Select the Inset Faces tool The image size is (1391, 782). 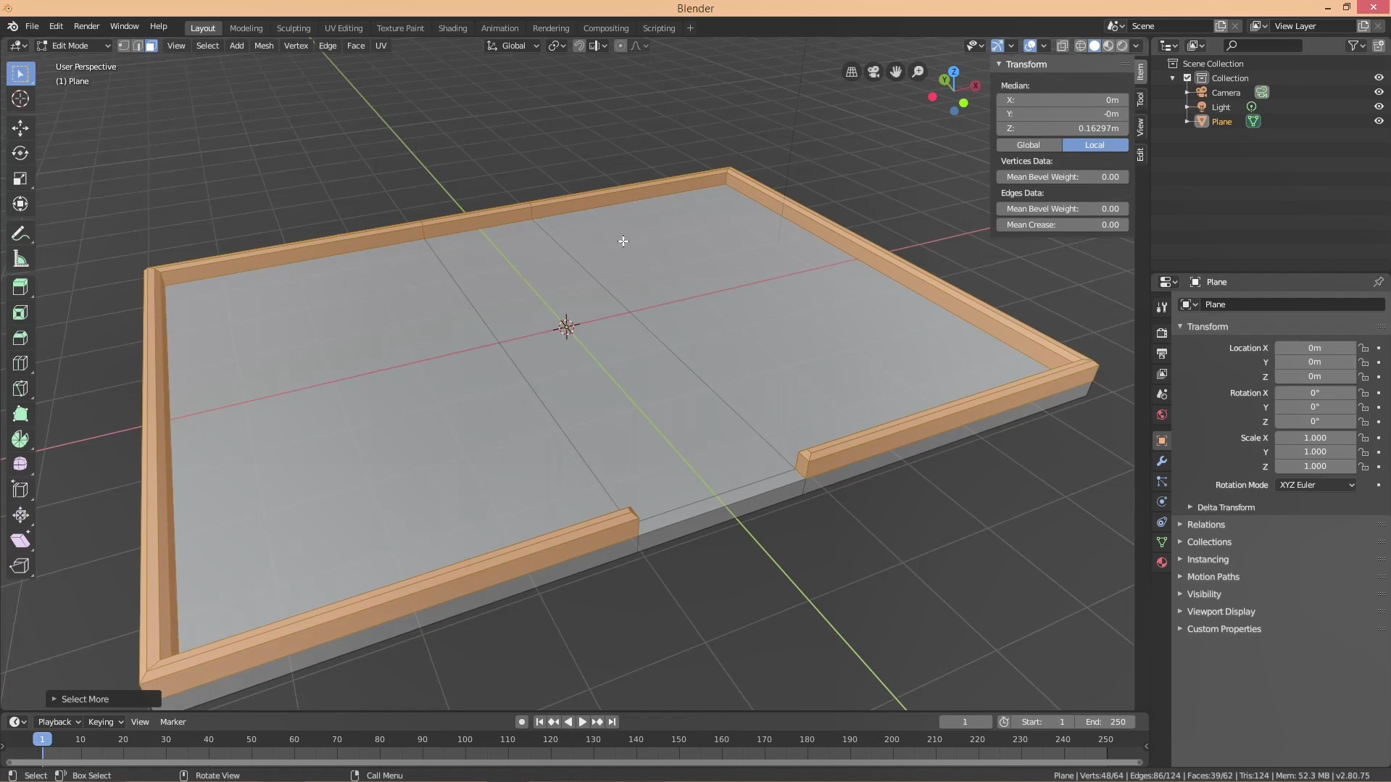[x=20, y=313]
